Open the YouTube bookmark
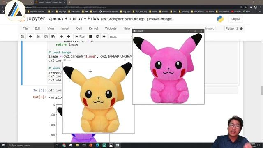The width and height of the screenshot is (263, 148). [x=236, y=12]
